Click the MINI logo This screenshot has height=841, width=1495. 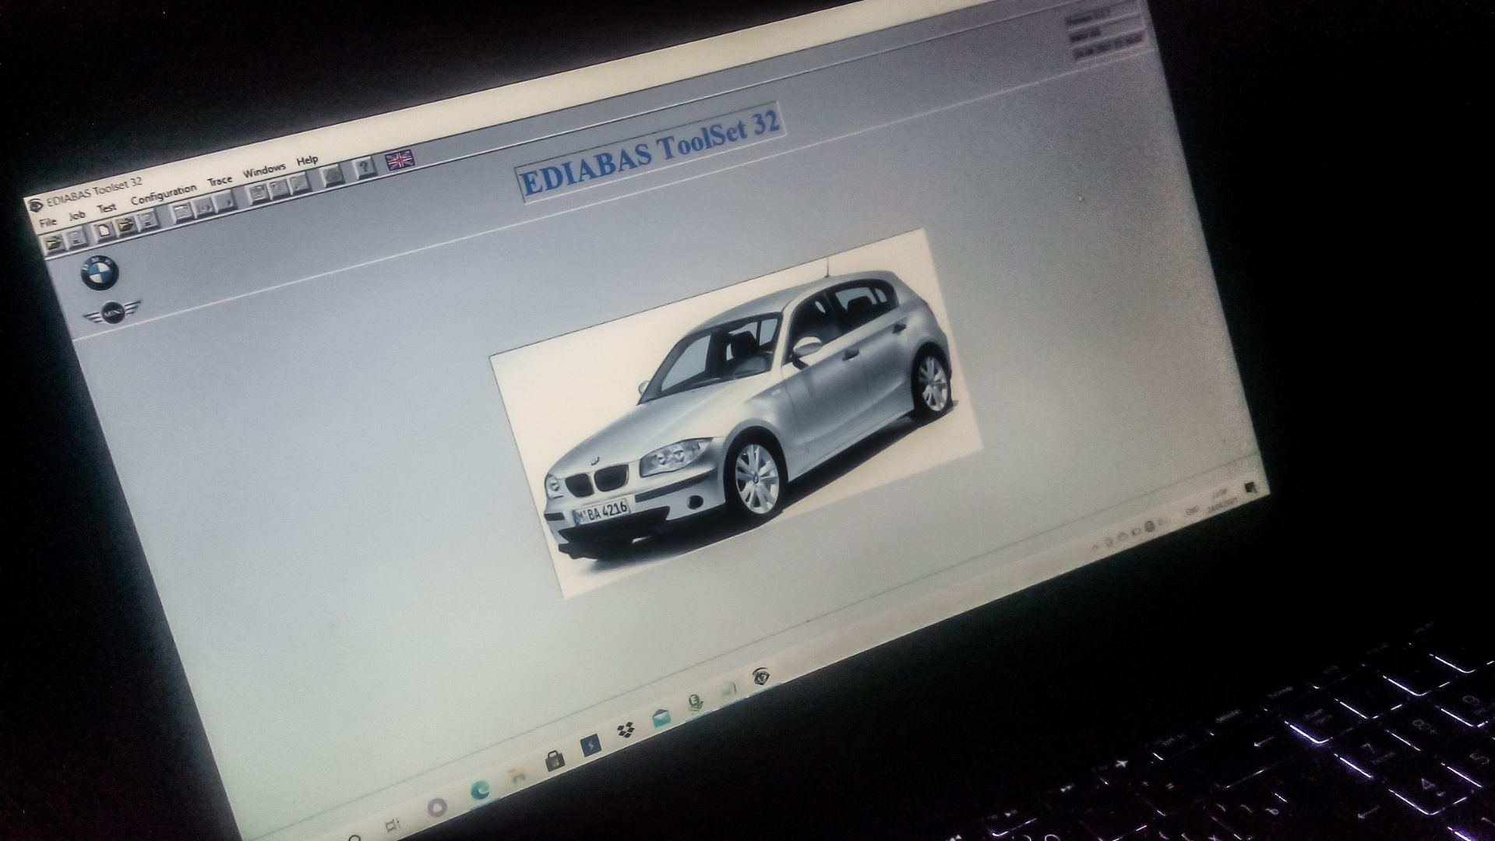pyautogui.click(x=111, y=311)
